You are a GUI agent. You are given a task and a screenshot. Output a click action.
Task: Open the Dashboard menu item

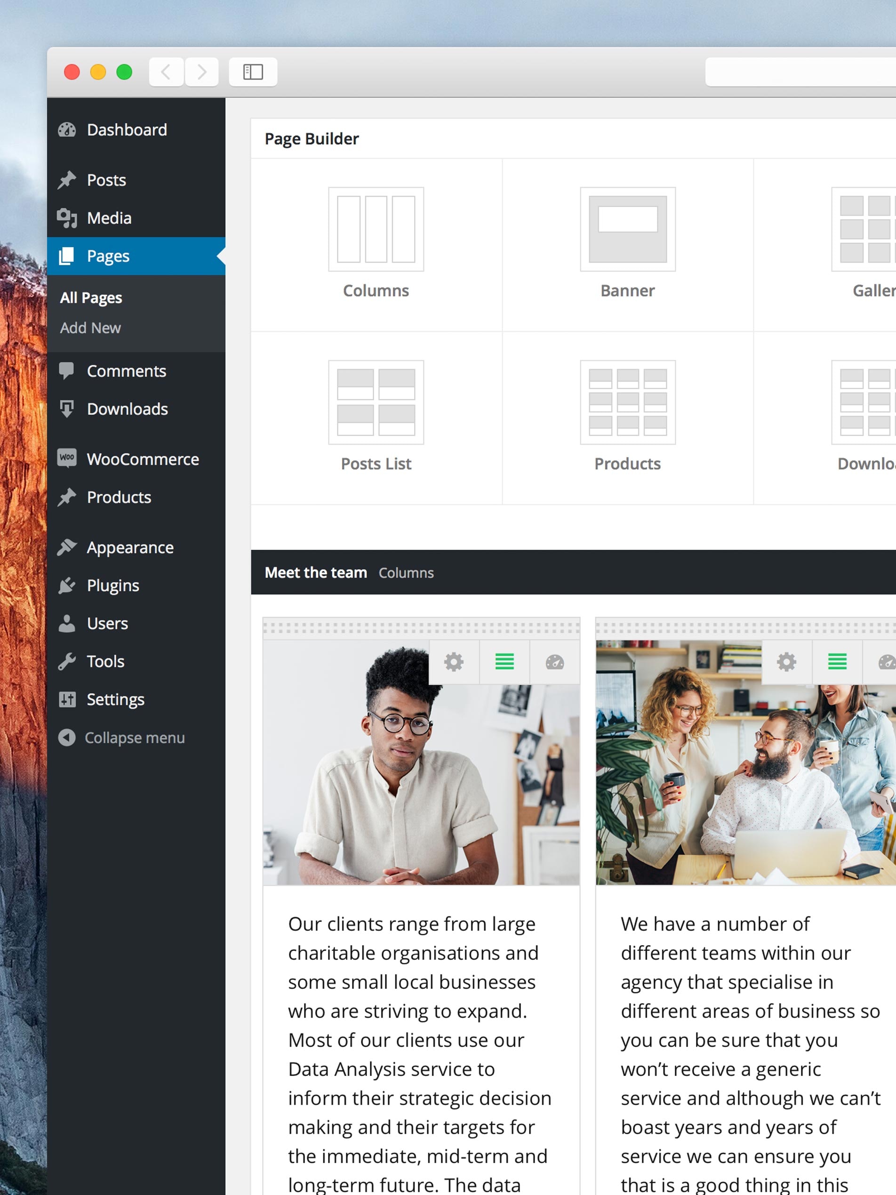[136, 129]
